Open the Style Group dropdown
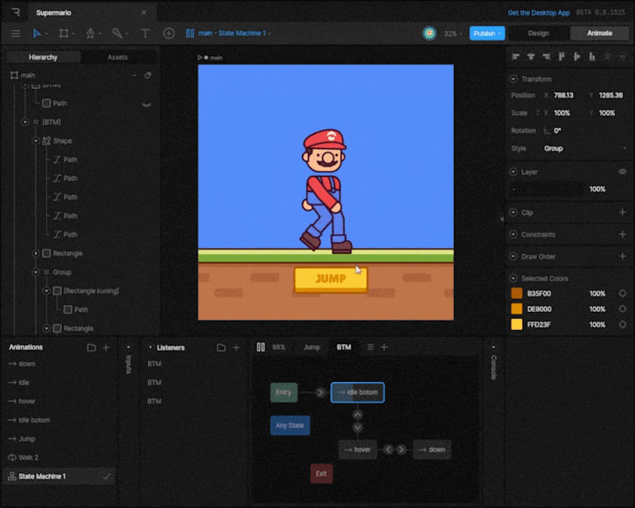This screenshot has width=635, height=508. point(585,148)
